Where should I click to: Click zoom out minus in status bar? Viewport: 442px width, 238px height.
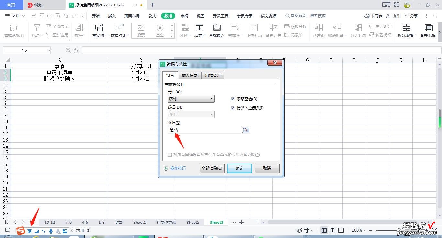pyautogui.click(x=371, y=230)
